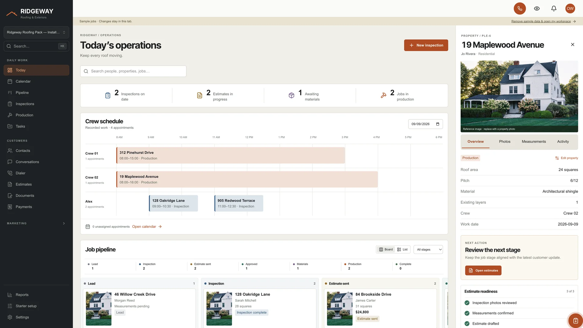The image size is (583, 328).
Task: Open the 46 Willow Creek Drive card thumbnail
Action: (99, 309)
